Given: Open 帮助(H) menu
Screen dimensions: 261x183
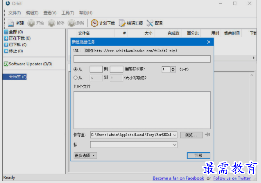Looking at the screenshot, I should tap(85, 13).
